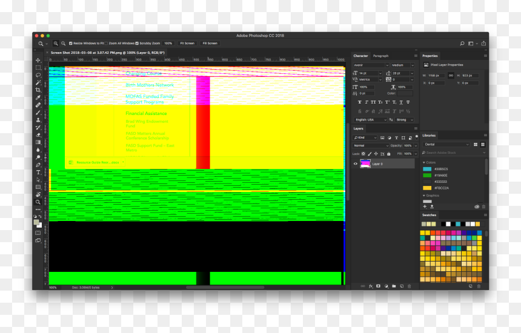Click the share icon at top right
This screenshot has width=521, height=333.
coord(483,44)
